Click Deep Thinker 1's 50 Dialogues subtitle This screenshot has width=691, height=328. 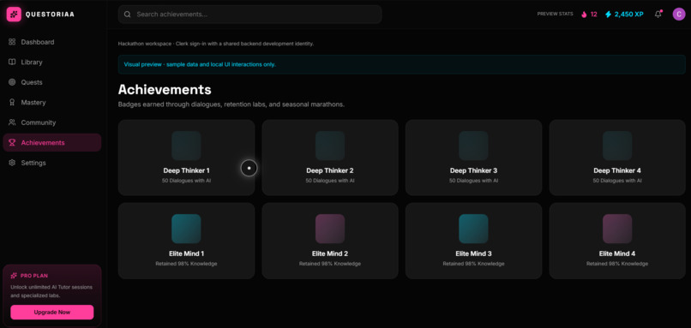point(186,181)
